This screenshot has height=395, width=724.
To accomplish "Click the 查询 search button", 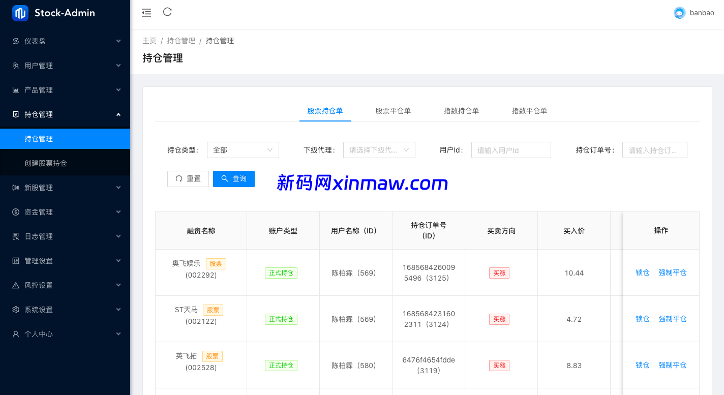I will [x=234, y=178].
